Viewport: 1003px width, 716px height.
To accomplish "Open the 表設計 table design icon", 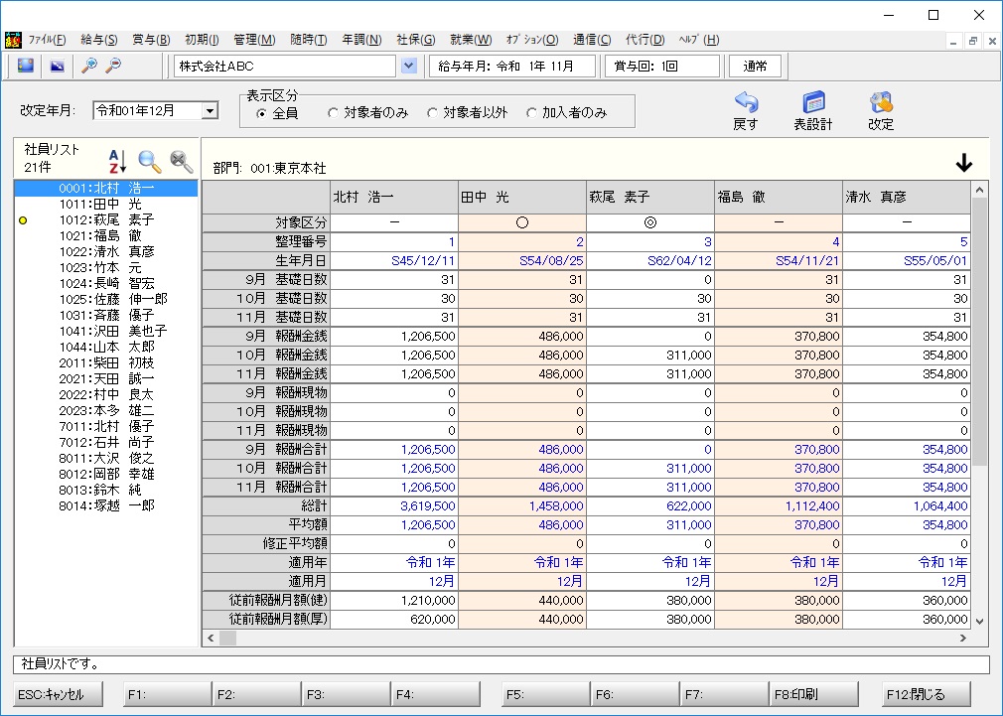I will [x=813, y=102].
